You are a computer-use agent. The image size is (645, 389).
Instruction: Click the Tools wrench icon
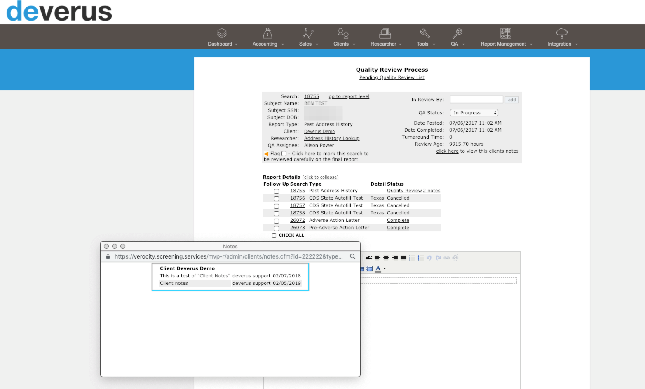425,33
